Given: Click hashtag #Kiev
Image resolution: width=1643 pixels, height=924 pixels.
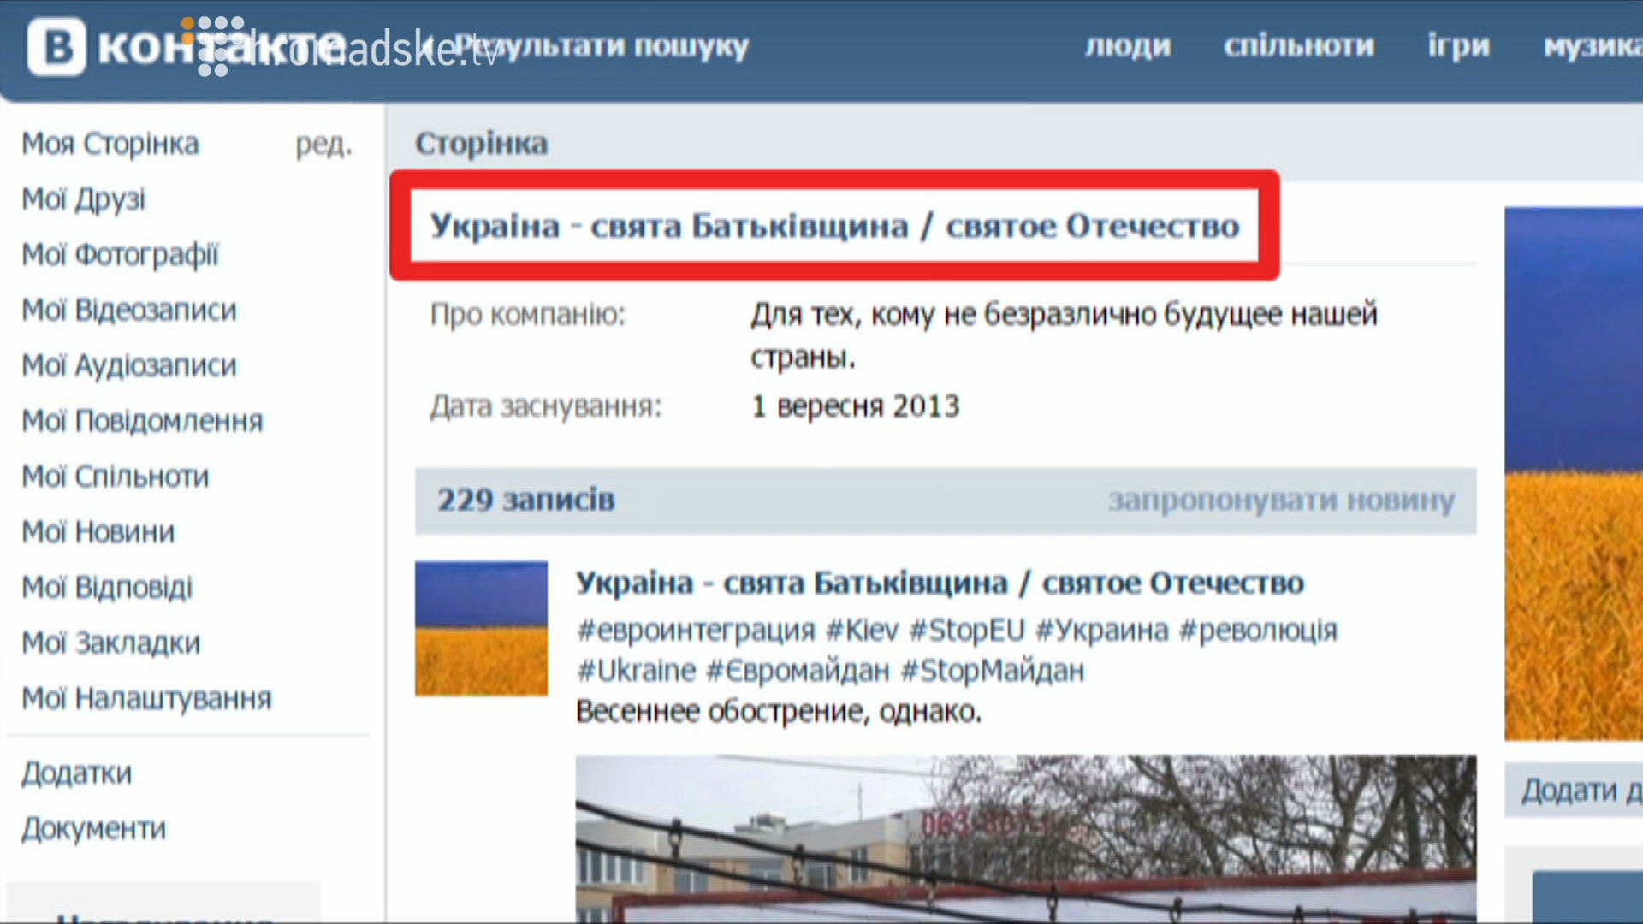Looking at the screenshot, I should point(862,631).
